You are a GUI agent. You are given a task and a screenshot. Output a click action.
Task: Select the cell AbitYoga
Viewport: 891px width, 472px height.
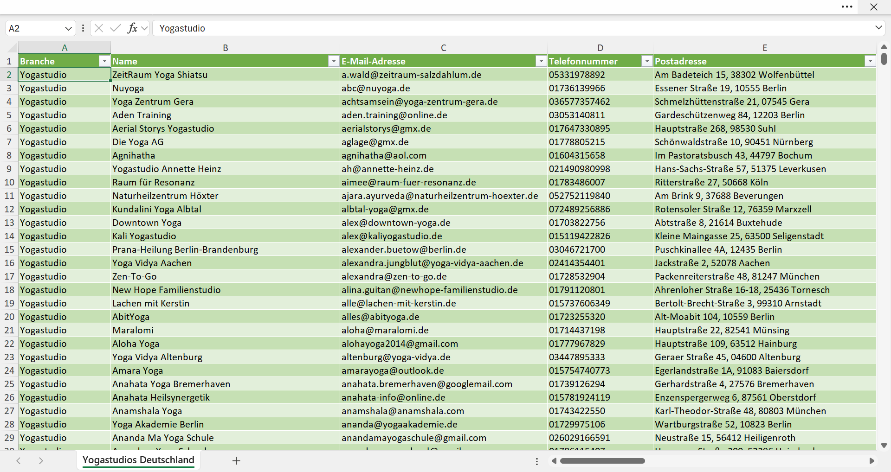pos(226,317)
